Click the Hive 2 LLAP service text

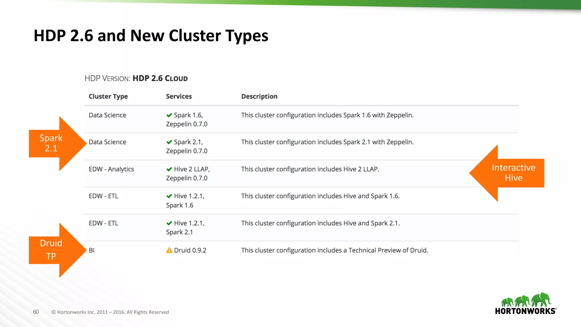pyautogui.click(x=192, y=169)
